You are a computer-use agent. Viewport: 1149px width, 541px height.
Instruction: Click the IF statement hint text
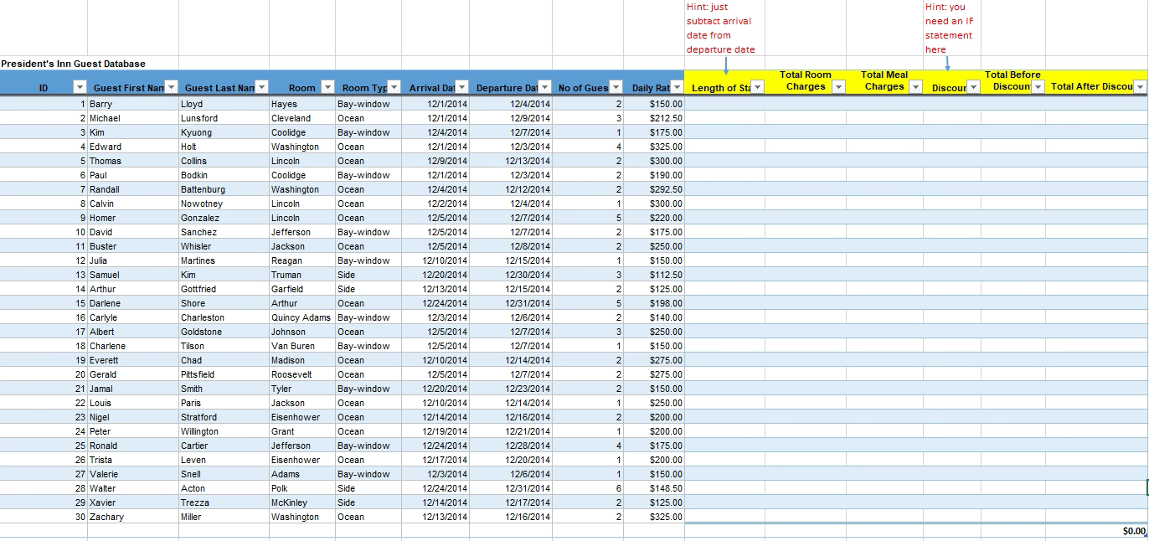[x=949, y=28]
